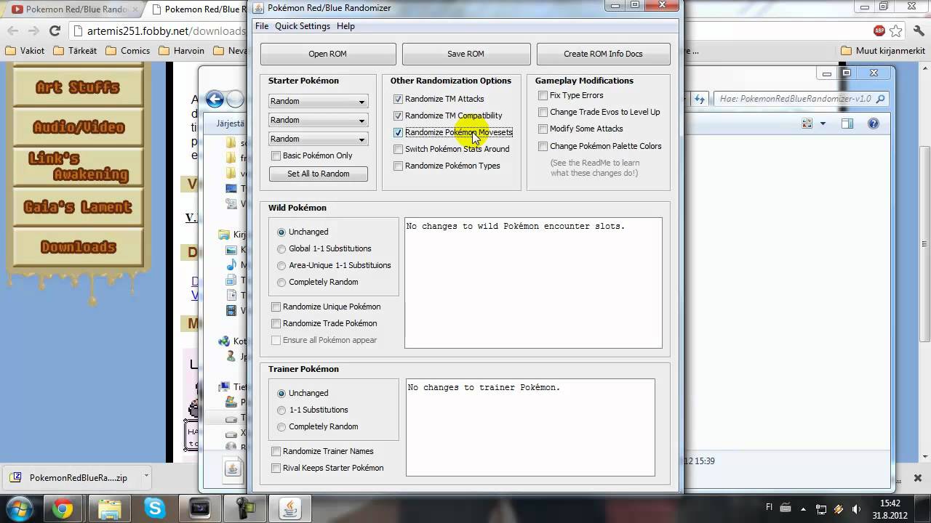Enable Switch Pokémon Stats Around

(398, 149)
